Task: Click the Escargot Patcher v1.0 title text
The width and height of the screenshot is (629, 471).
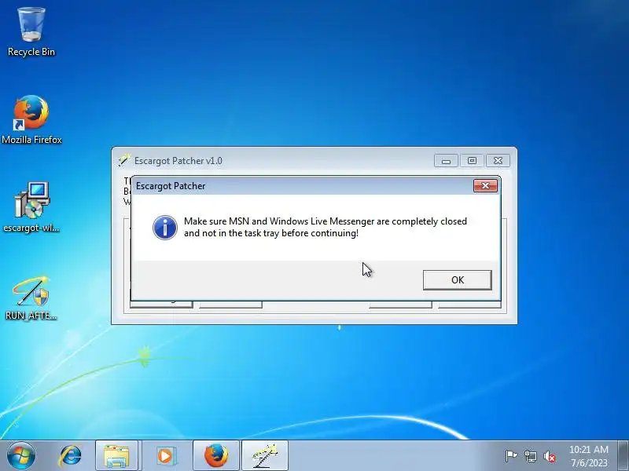Action: pos(178,161)
